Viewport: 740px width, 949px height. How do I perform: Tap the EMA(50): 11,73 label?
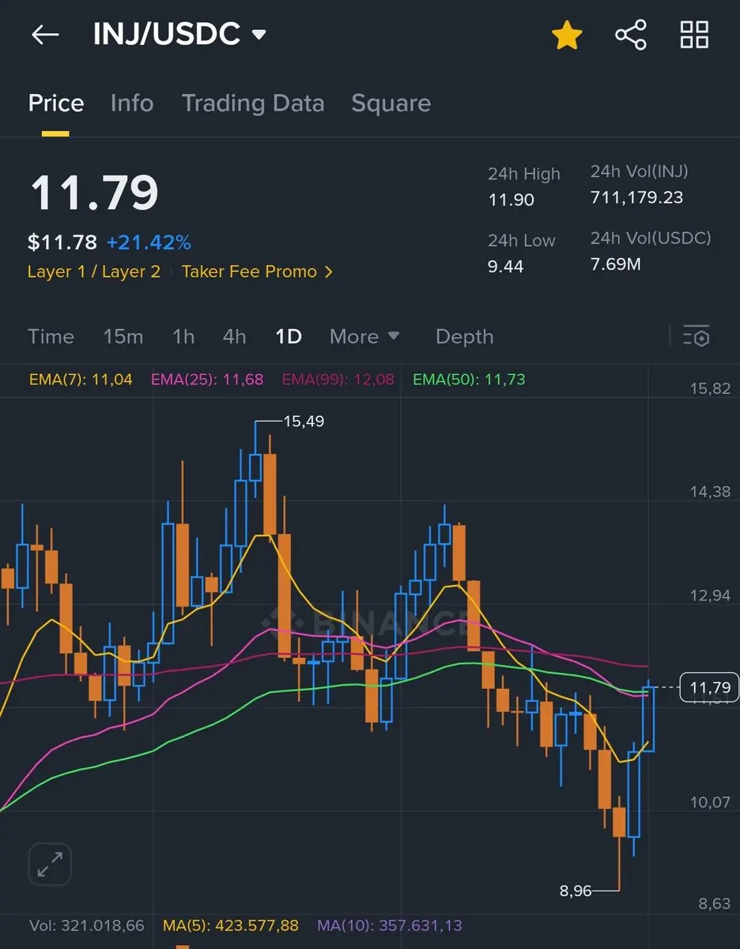coord(469,380)
